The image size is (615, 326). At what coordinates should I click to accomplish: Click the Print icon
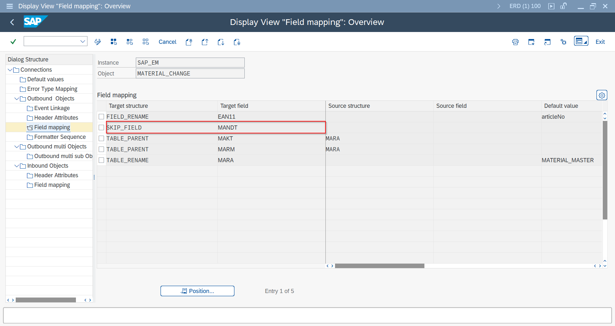pyautogui.click(x=515, y=42)
